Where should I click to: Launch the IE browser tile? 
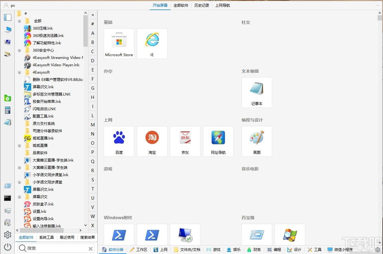coord(152,44)
